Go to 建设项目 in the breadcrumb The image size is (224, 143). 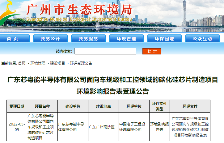coord(57,63)
